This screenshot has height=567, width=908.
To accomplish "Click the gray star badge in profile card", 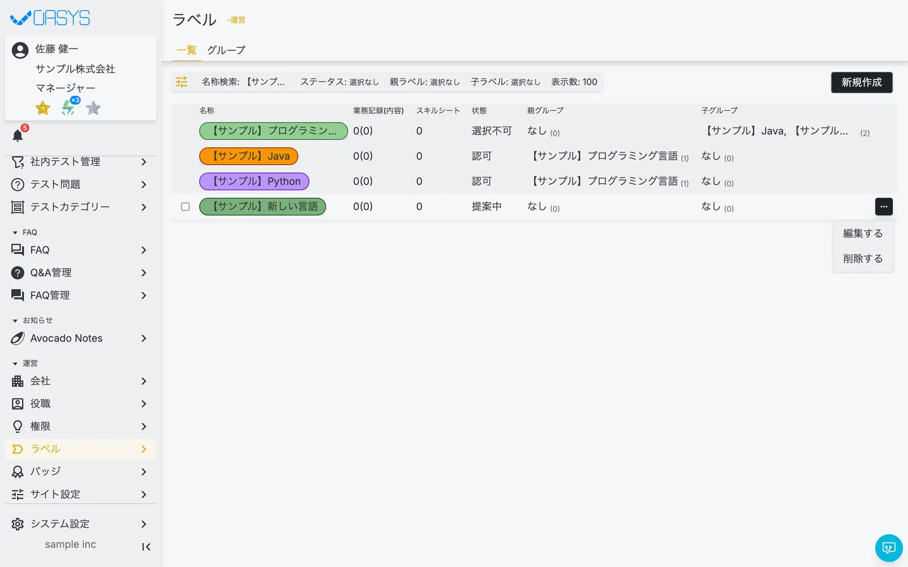I will point(93,108).
